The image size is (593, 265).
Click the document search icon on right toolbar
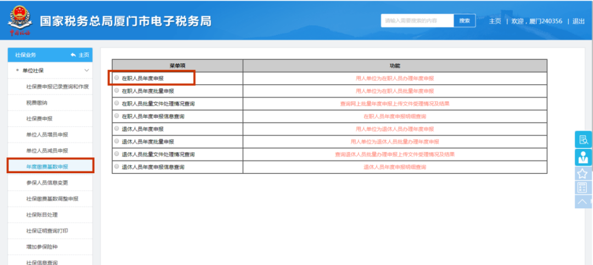(x=583, y=139)
